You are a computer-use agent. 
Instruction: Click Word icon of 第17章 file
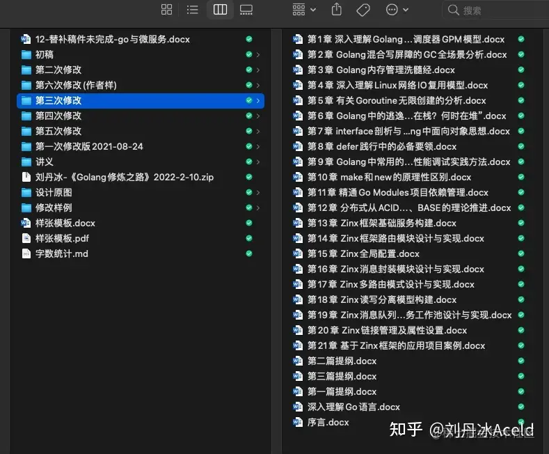pyautogui.click(x=298, y=285)
